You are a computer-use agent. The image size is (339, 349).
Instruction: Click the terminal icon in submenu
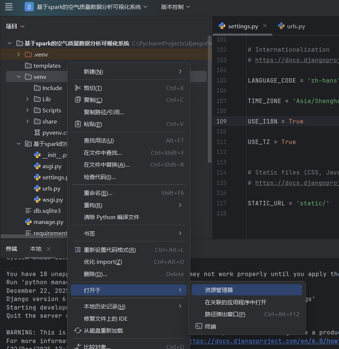coord(199,326)
